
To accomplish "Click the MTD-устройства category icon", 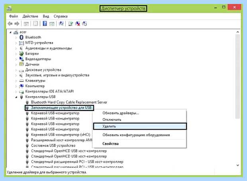I will [22, 43].
